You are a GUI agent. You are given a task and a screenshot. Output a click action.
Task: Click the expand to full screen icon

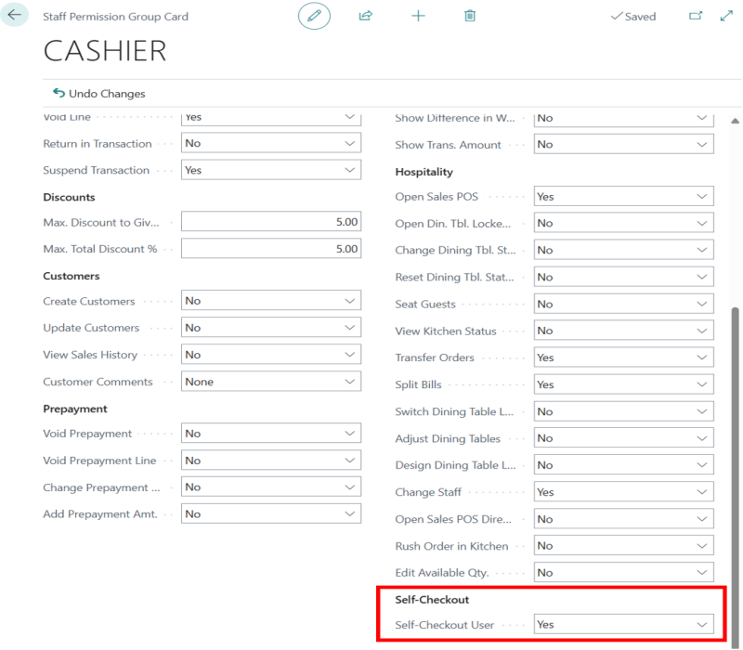[726, 16]
